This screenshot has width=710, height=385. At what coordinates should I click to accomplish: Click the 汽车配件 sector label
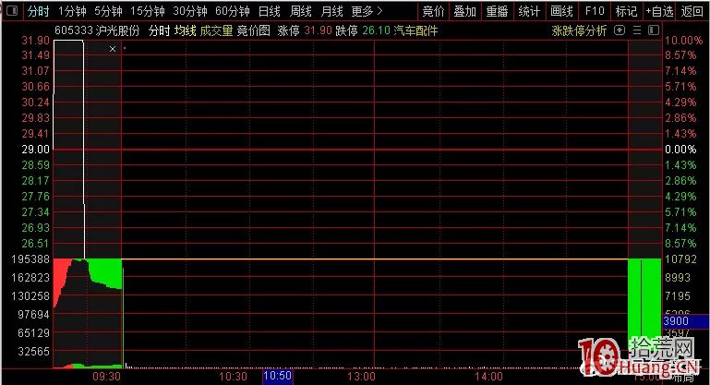415,30
